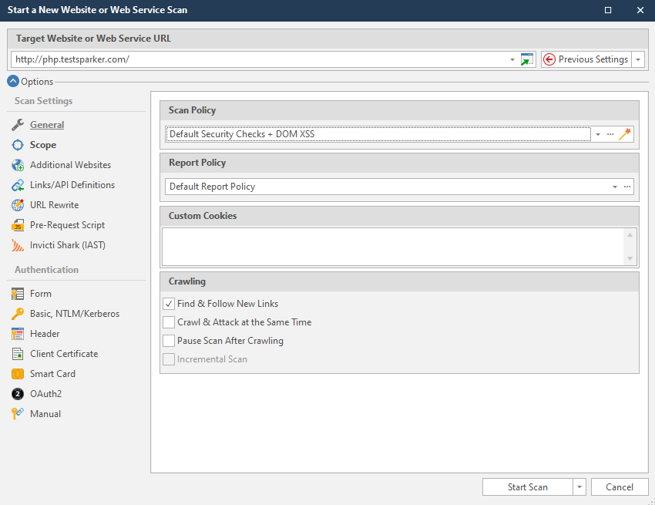
Task: Click the scan policy optimizer wand icon
Action: point(626,133)
